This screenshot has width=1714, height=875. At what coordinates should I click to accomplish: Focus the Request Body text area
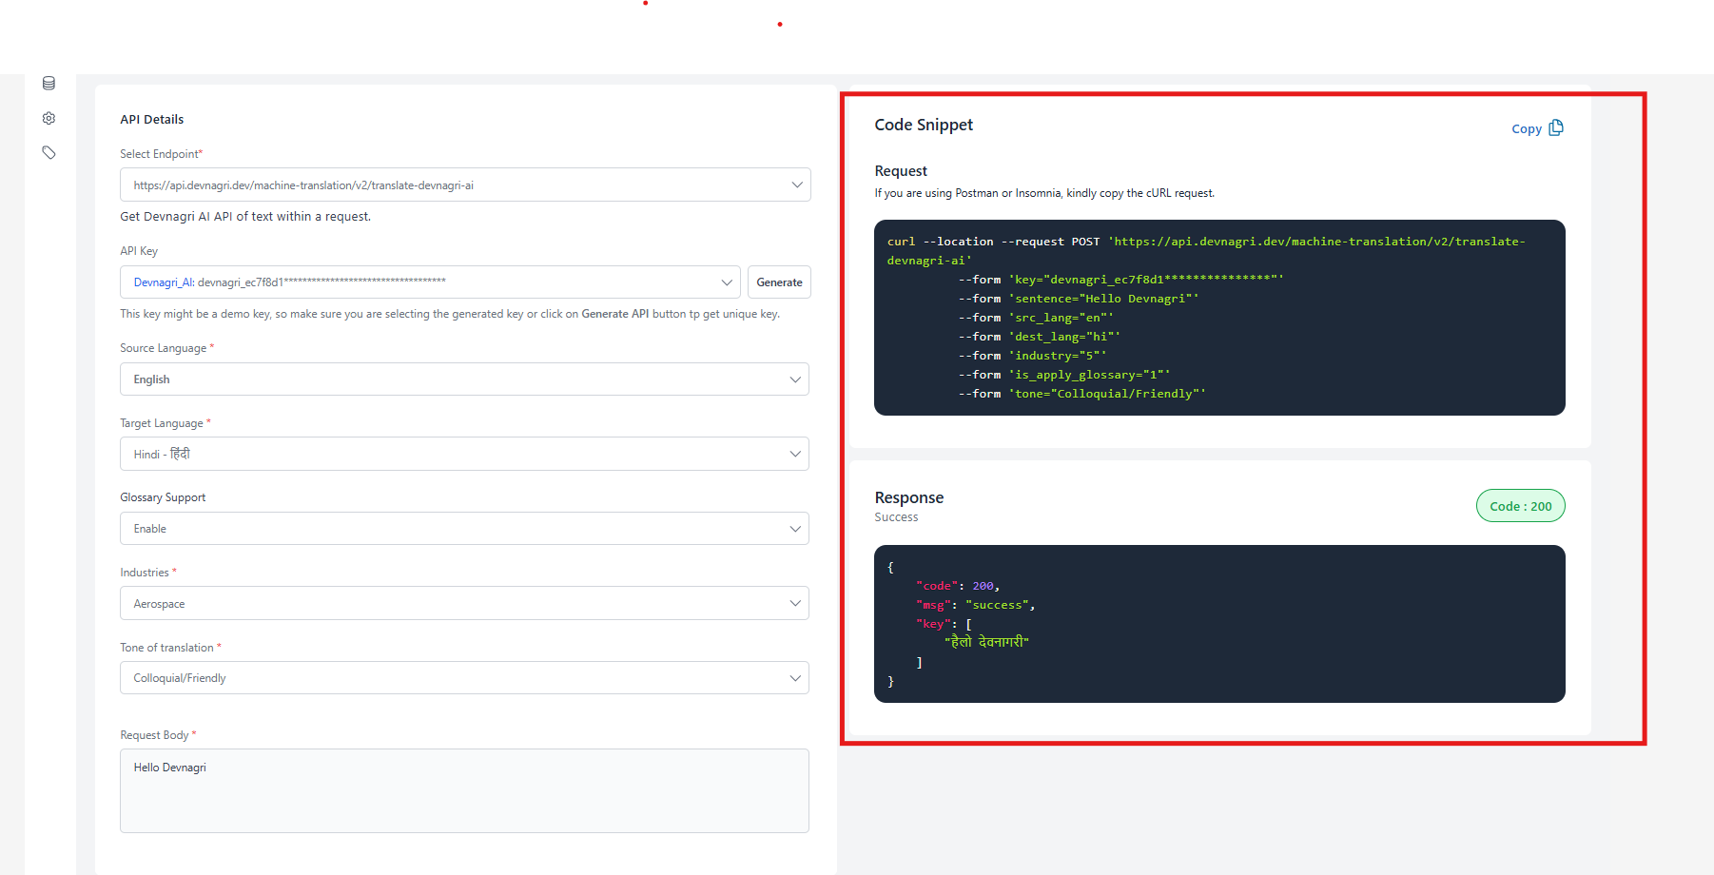pyautogui.click(x=464, y=790)
